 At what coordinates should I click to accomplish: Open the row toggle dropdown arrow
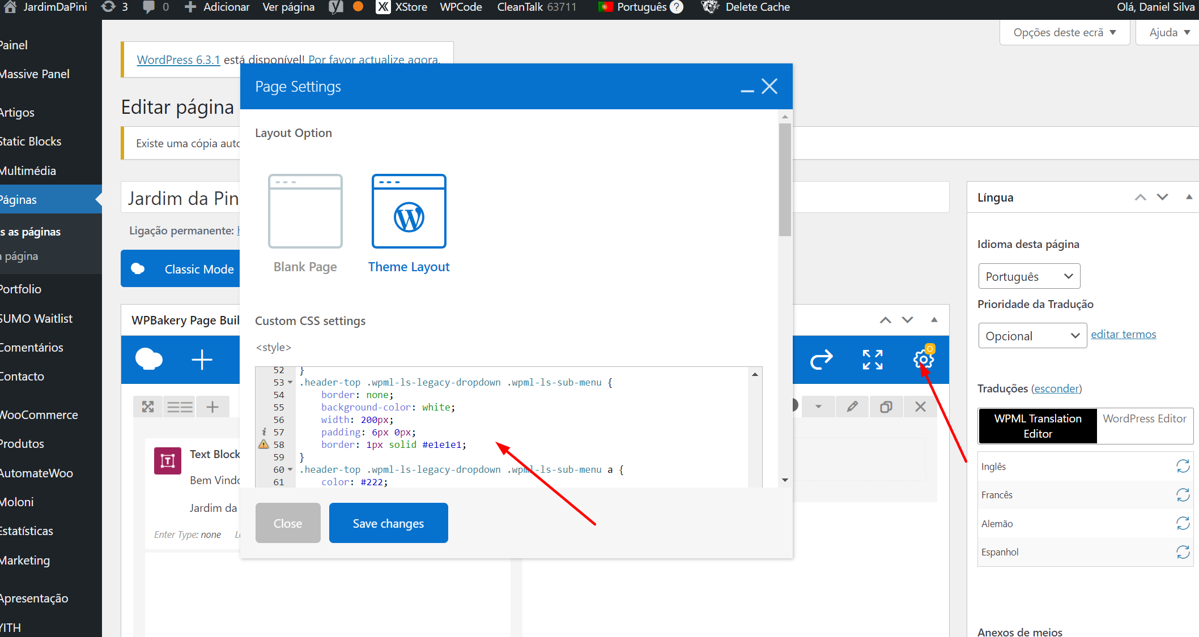tap(818, 407)
